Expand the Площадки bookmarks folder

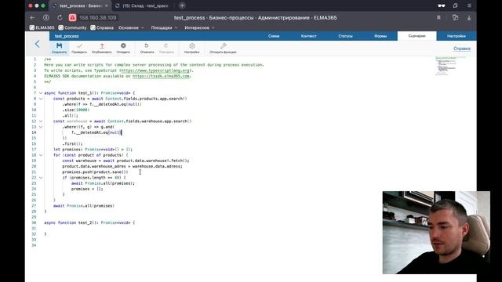(x=164, y=28)
